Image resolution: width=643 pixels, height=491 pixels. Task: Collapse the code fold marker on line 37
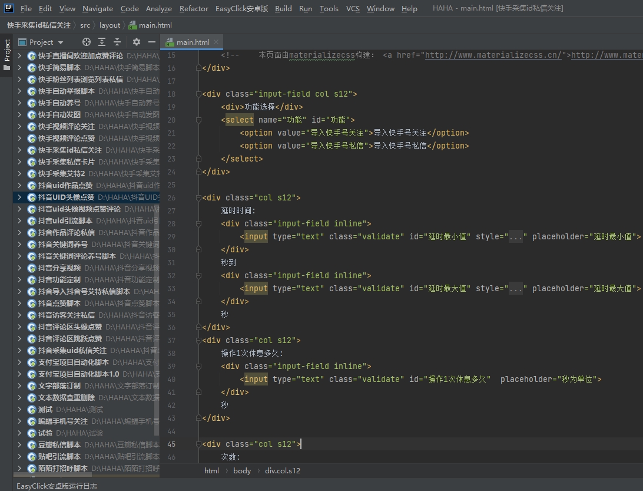click(198, 340)
